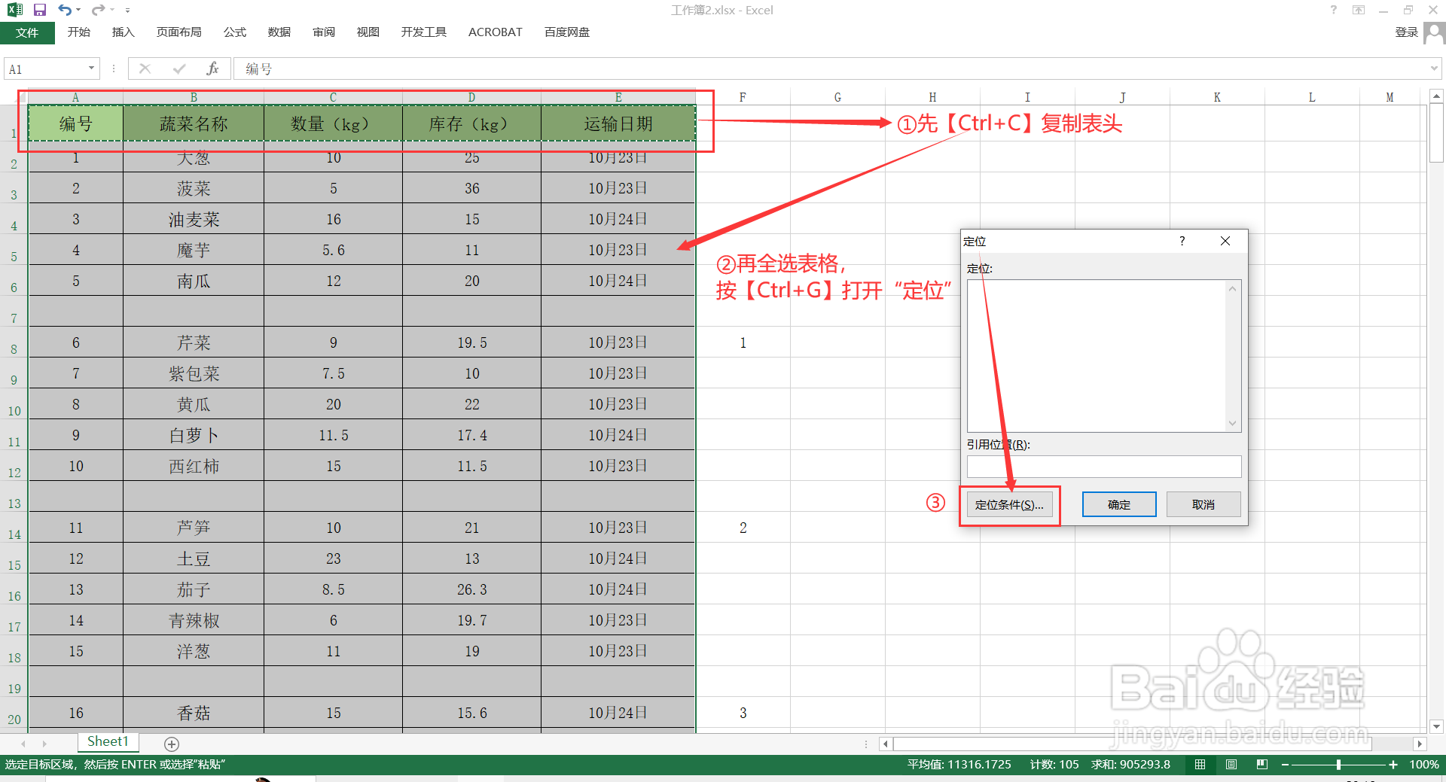This screenshot has width=1446, height=782.
Task: Click horizontal scrollbar left arrow
Action: [886, 744]
